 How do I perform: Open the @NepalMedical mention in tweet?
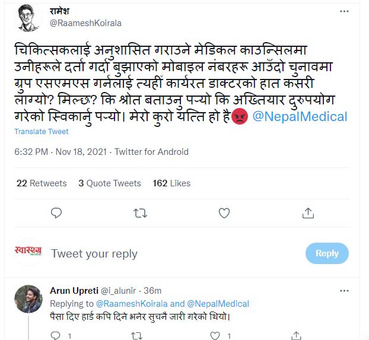click(300, 116)
